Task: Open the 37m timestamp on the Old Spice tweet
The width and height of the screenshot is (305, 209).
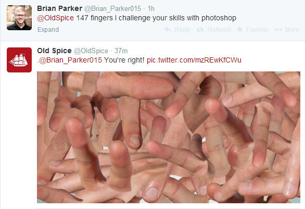Action: [121, 51]
